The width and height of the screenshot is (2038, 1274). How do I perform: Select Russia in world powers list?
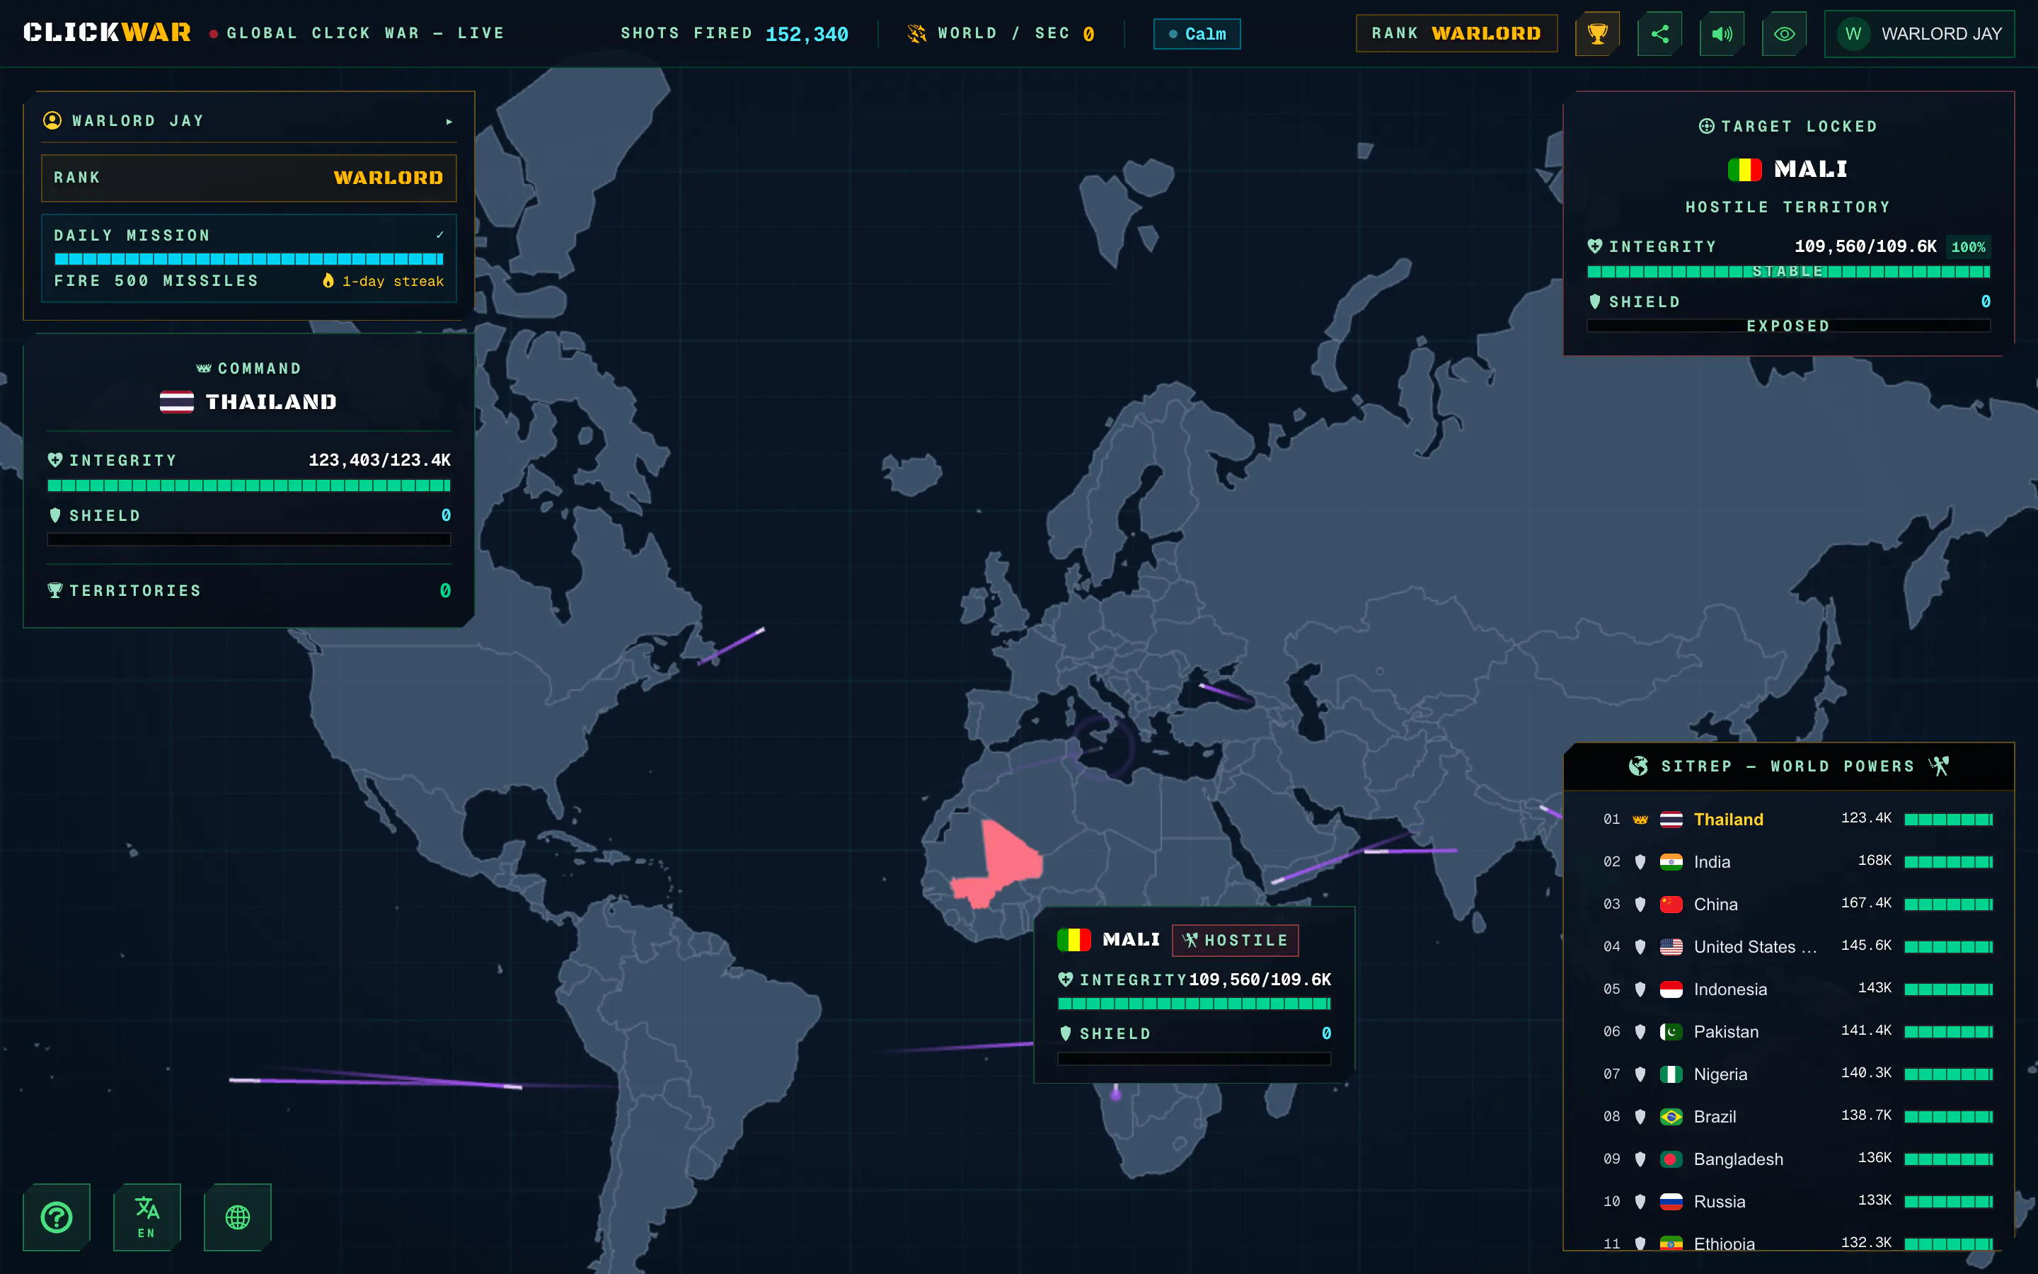click(1789, 1202)
